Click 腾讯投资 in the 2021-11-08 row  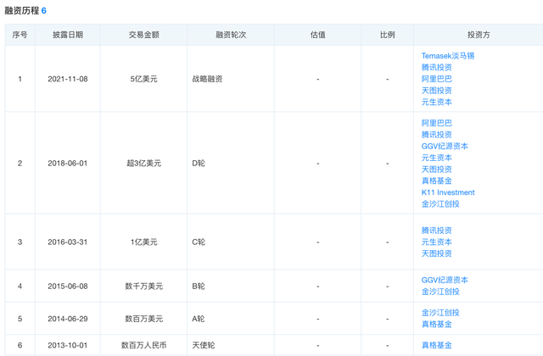[x=436, y=67]
